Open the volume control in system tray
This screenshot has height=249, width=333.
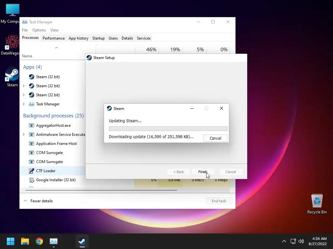(x=301, y=241)
